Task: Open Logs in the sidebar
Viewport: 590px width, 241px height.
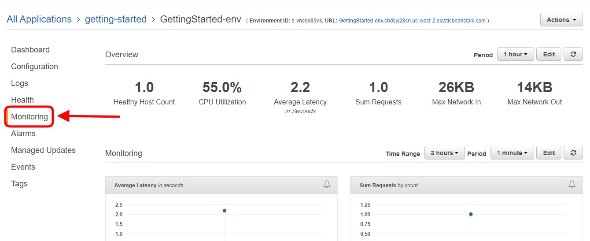Action: point(19,83)
